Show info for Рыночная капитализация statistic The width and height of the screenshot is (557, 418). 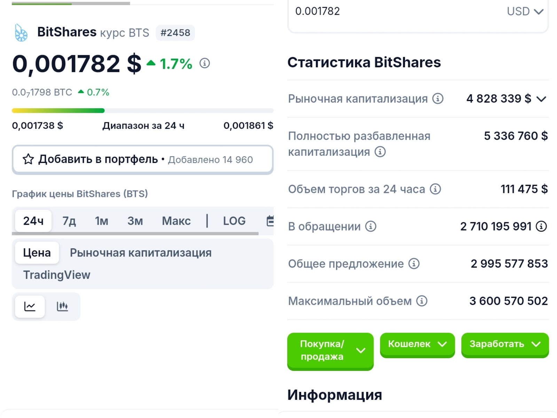[x=438, y=99]
